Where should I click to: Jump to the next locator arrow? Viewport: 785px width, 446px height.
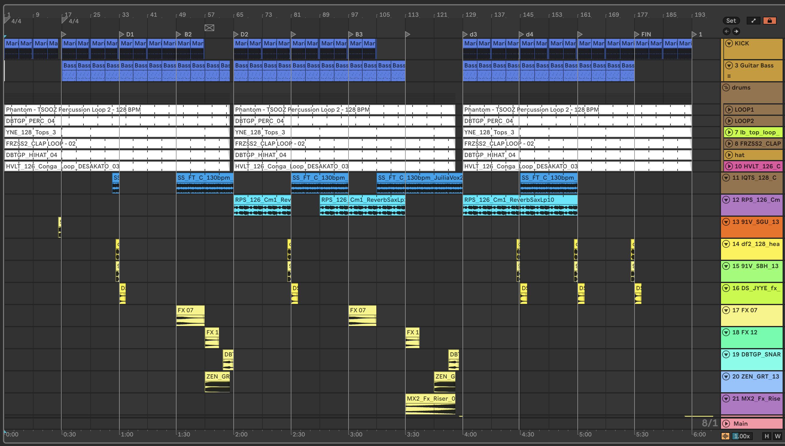pos(736,31)
